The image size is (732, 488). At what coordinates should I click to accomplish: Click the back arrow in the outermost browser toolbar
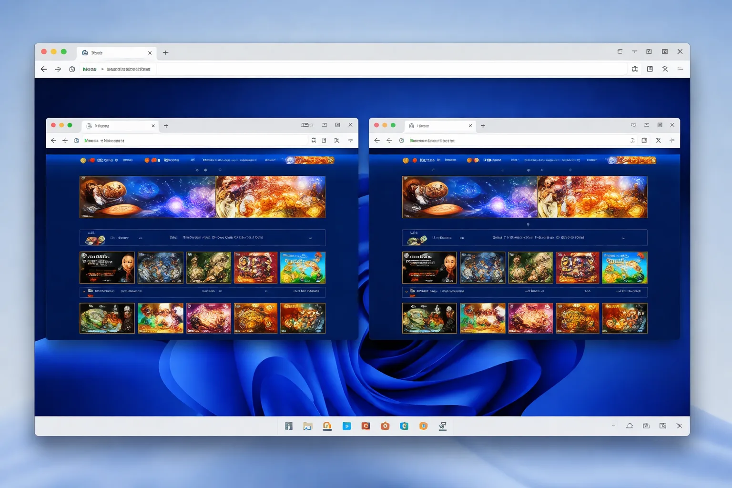44,69
